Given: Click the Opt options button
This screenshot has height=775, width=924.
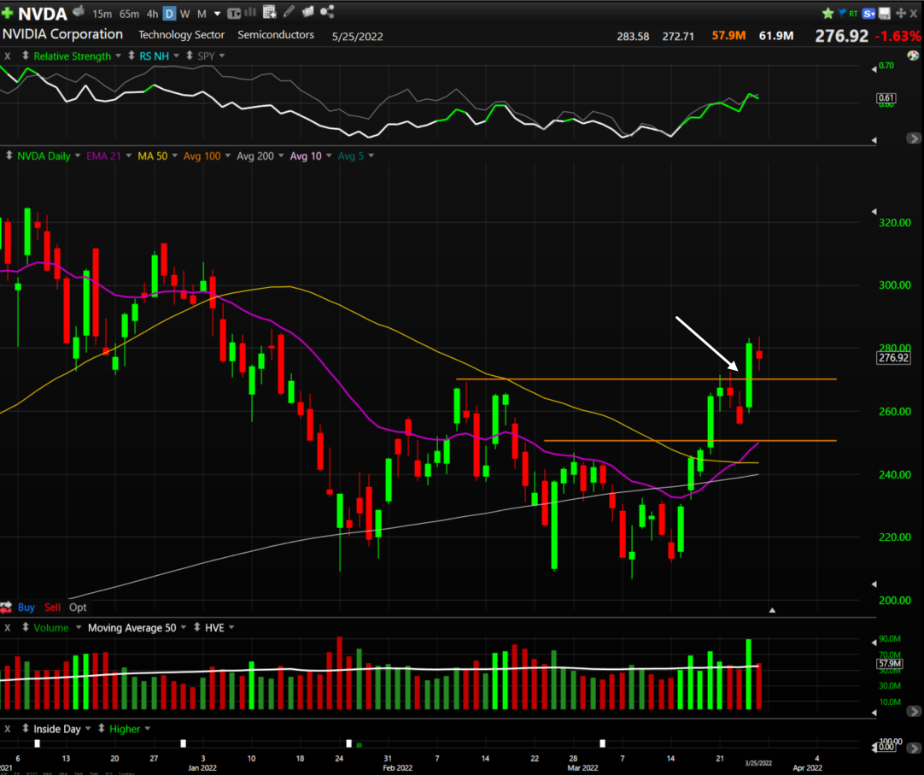Looking at the screenshot, I should 78,607.
